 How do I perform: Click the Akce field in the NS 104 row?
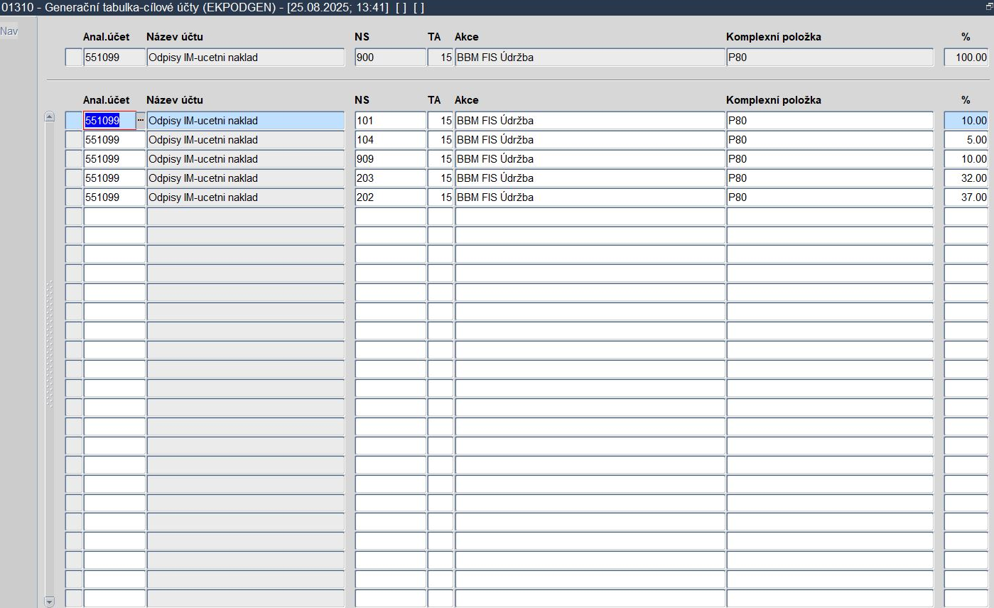click(590, 140)
